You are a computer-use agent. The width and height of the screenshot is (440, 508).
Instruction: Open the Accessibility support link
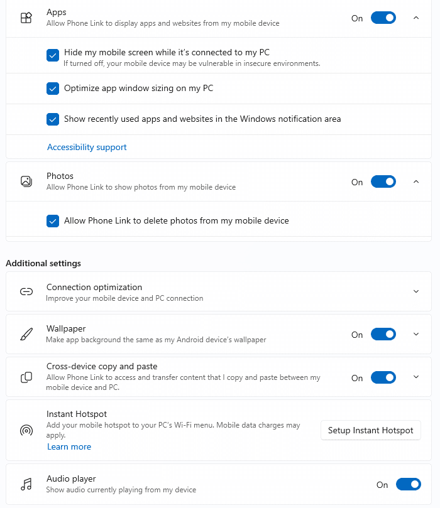coord(87,147)
